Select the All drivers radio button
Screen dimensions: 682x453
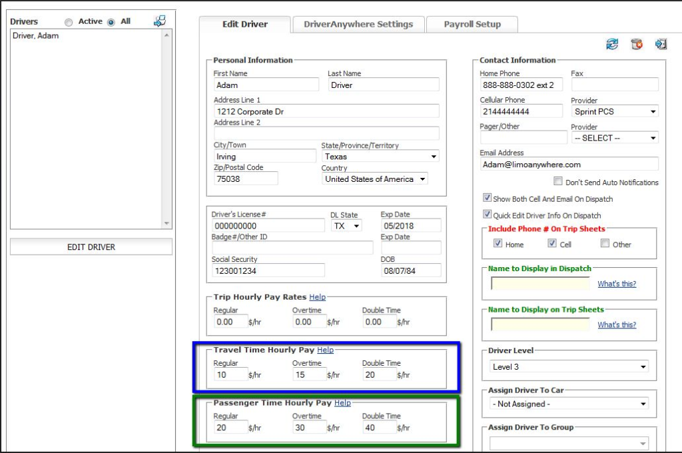tap(111, 22)
